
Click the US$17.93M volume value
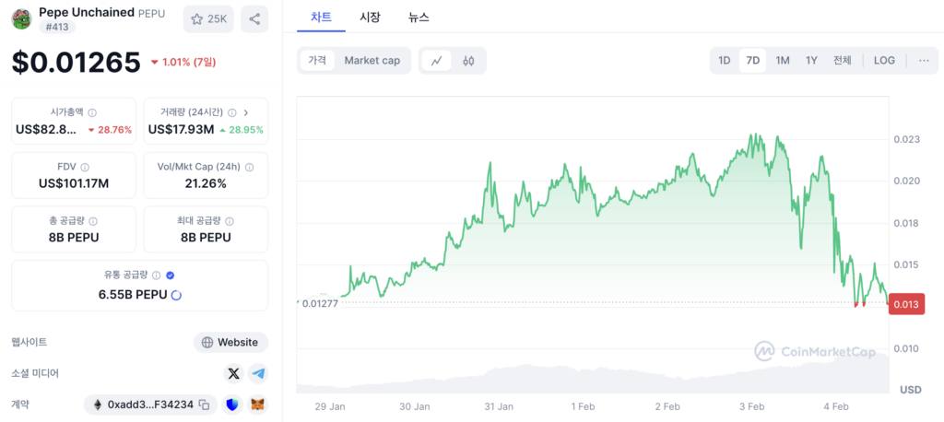click(181, 129)
